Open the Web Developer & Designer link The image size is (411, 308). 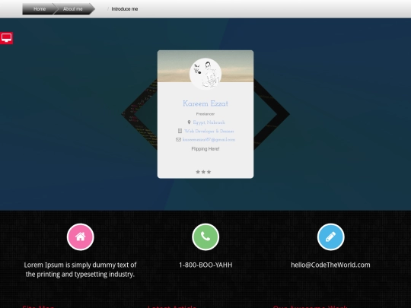tap(209, 131)
